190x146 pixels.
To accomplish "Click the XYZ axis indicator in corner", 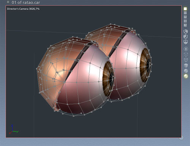I will point(14,130).
